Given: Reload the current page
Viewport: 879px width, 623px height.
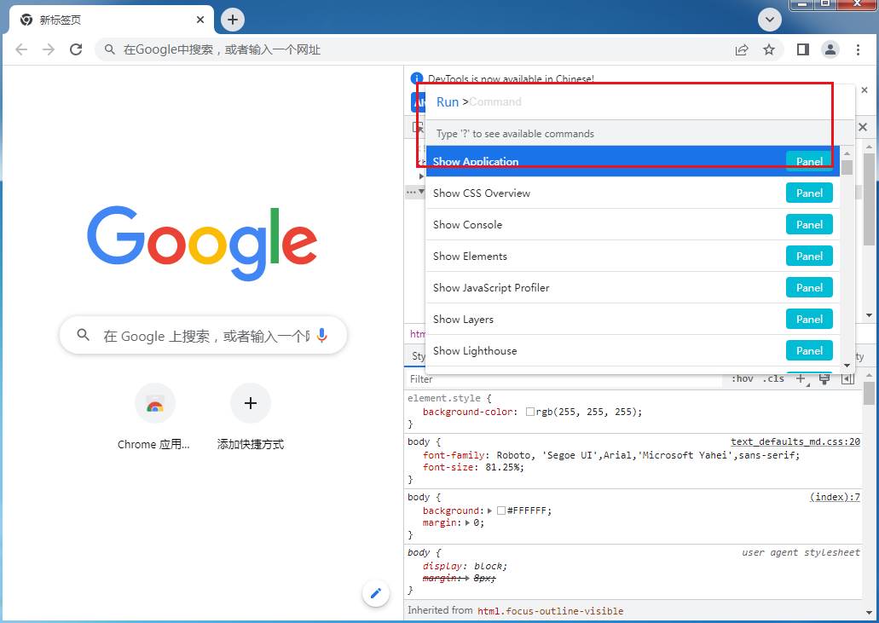Looking at the screenshot, I should [x=76, y=50].
